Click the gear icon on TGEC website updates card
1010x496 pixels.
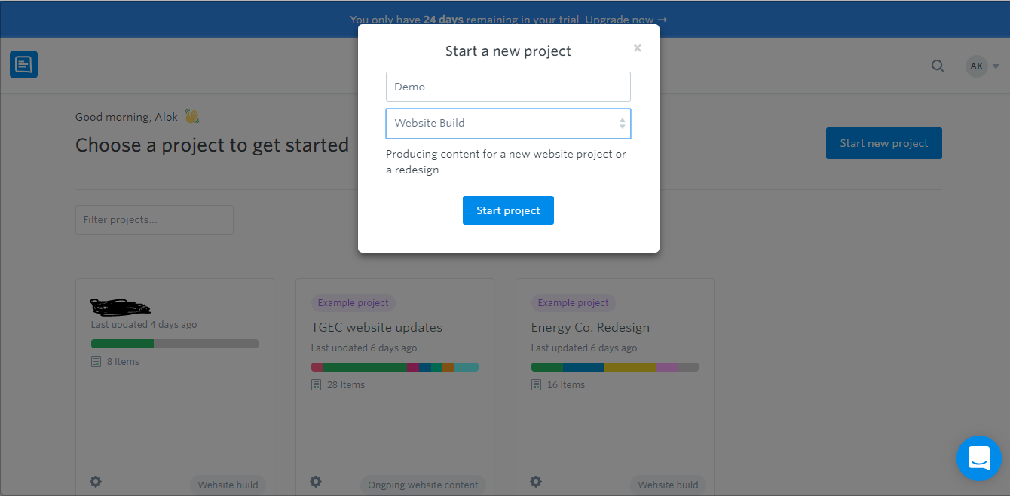click(x=316, y=481)
